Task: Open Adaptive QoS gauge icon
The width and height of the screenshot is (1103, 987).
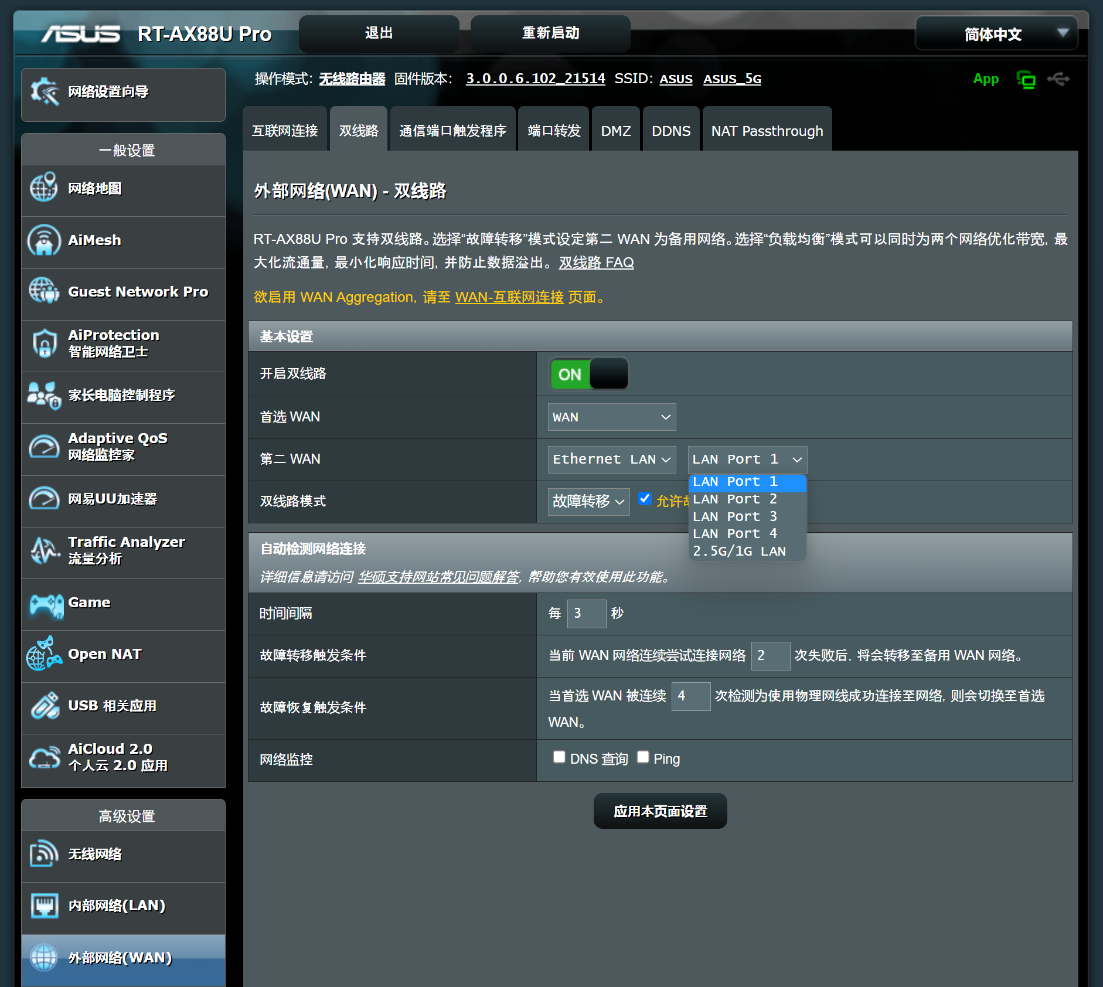Action: (44, 447)
